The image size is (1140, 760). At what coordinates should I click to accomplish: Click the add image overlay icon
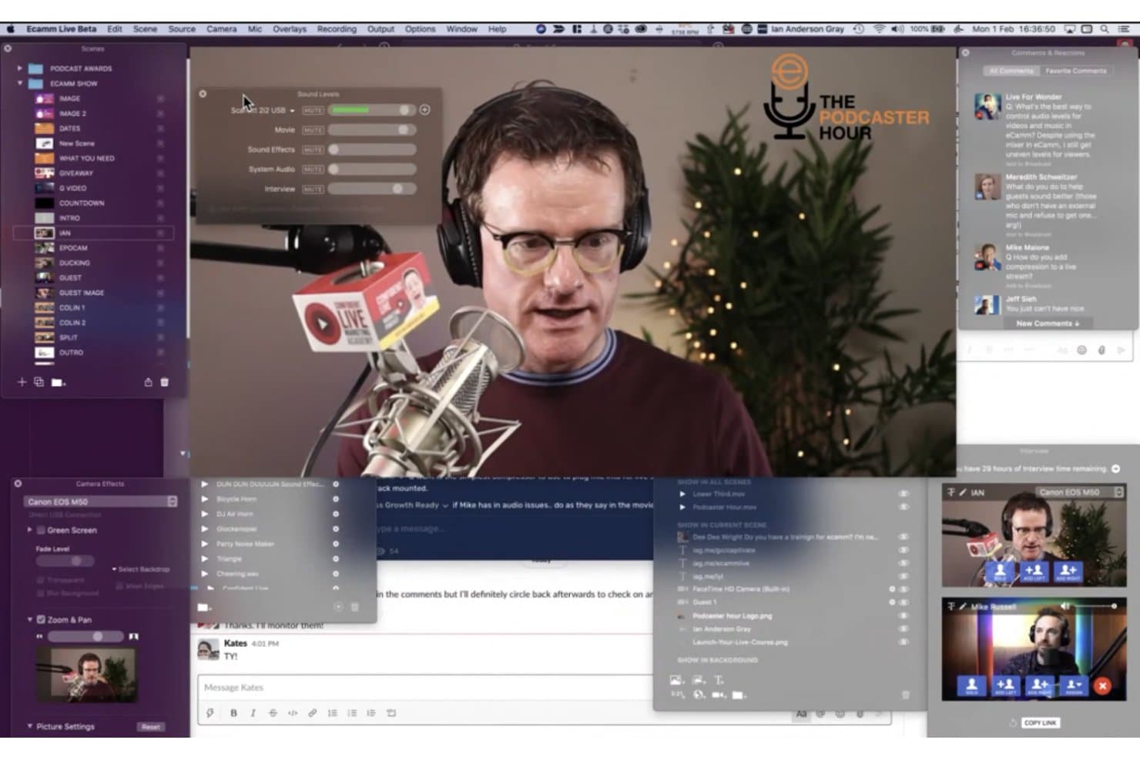click(676, 680)
